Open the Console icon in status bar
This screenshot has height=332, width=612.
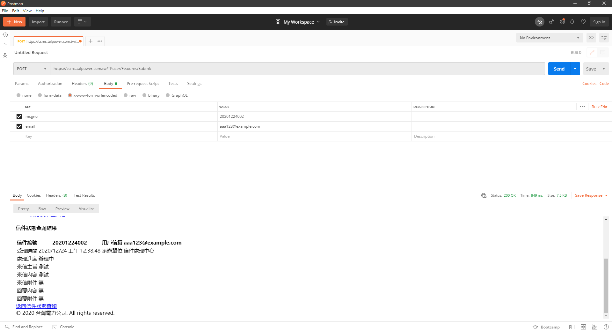pos(55,327)
